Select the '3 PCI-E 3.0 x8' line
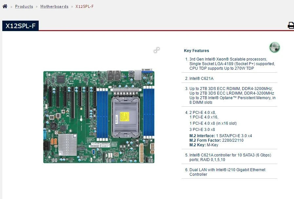This screenshot has width=294, height=199. [202, 130]
